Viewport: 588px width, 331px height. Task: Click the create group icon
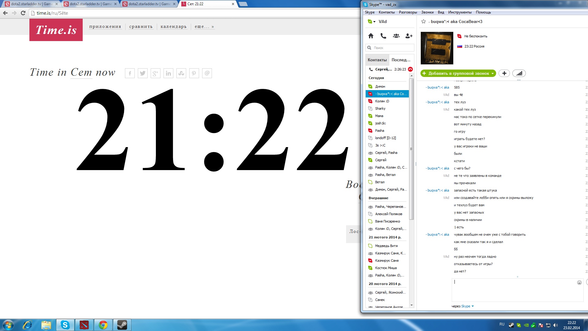(396, 36)
